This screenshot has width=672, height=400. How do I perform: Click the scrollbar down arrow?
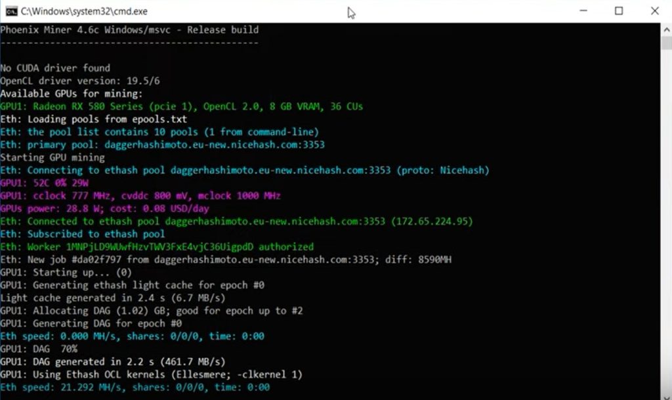pos(667,395)
